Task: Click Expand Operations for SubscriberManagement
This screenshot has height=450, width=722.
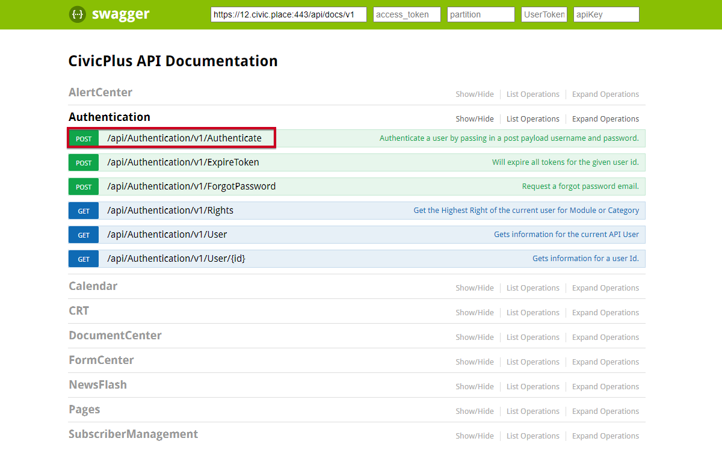Action: (x=605, y=436)
